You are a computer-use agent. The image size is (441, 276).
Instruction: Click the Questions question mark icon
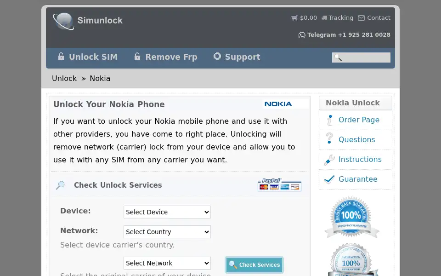(x=329, y=138)
